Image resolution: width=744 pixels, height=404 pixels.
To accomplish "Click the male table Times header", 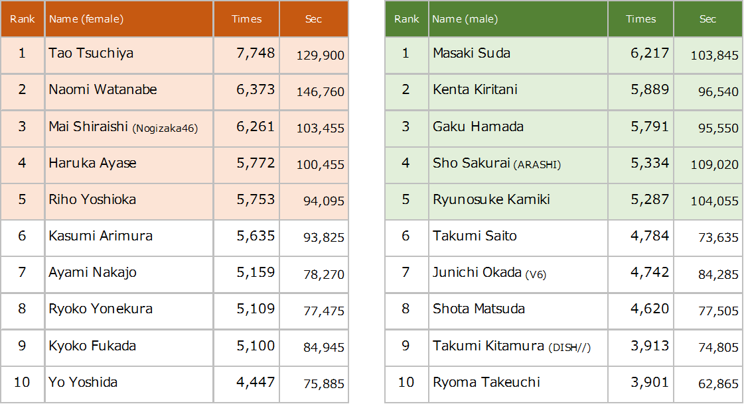I will pyautogui.click(x=640, y=19).
